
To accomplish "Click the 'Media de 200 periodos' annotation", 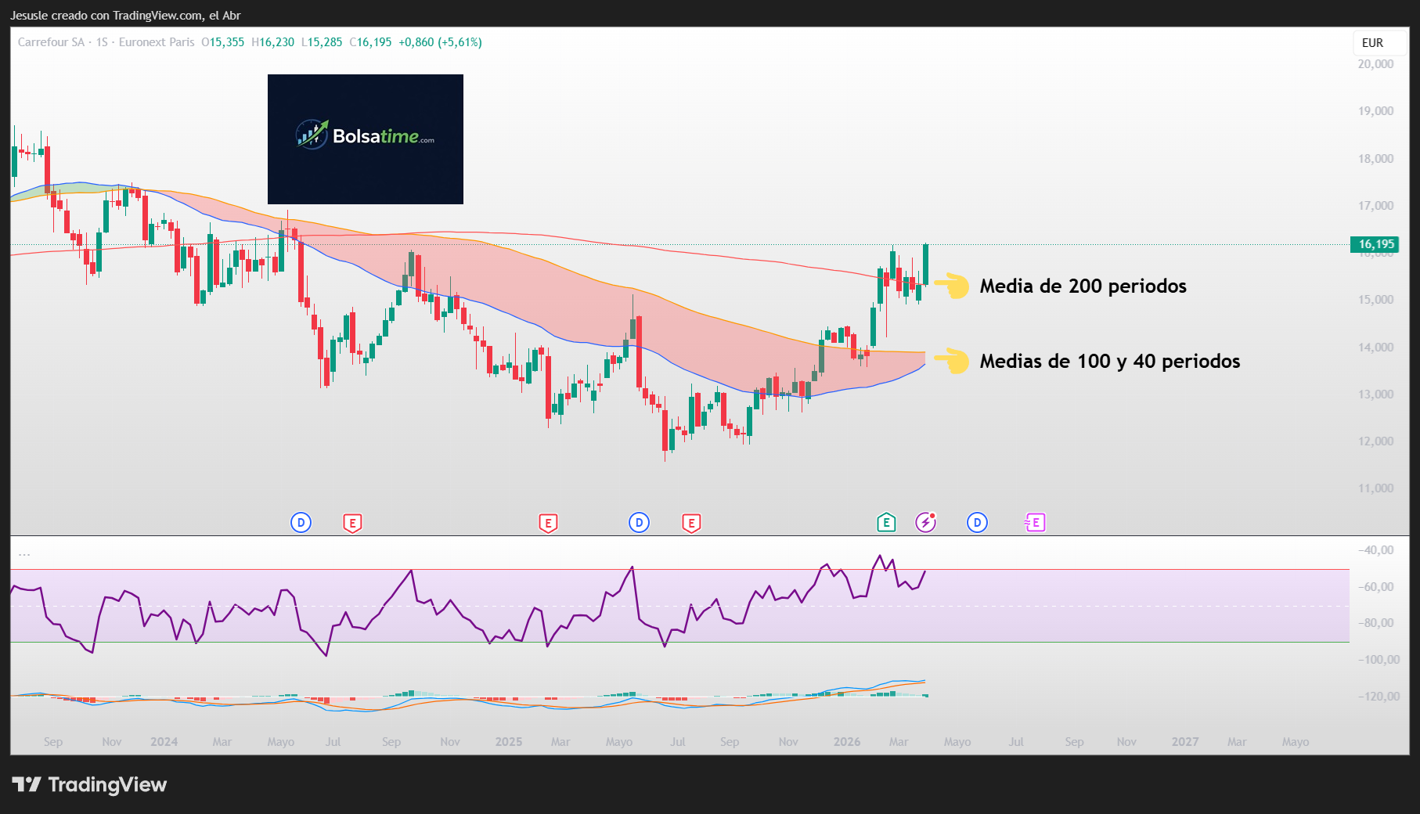I will tap(1083, 286).
